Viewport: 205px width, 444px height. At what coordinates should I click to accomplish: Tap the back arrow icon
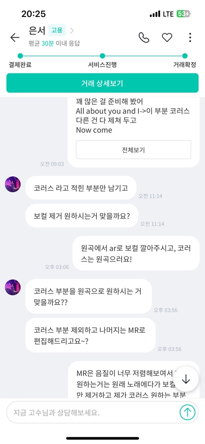(15, 37)
